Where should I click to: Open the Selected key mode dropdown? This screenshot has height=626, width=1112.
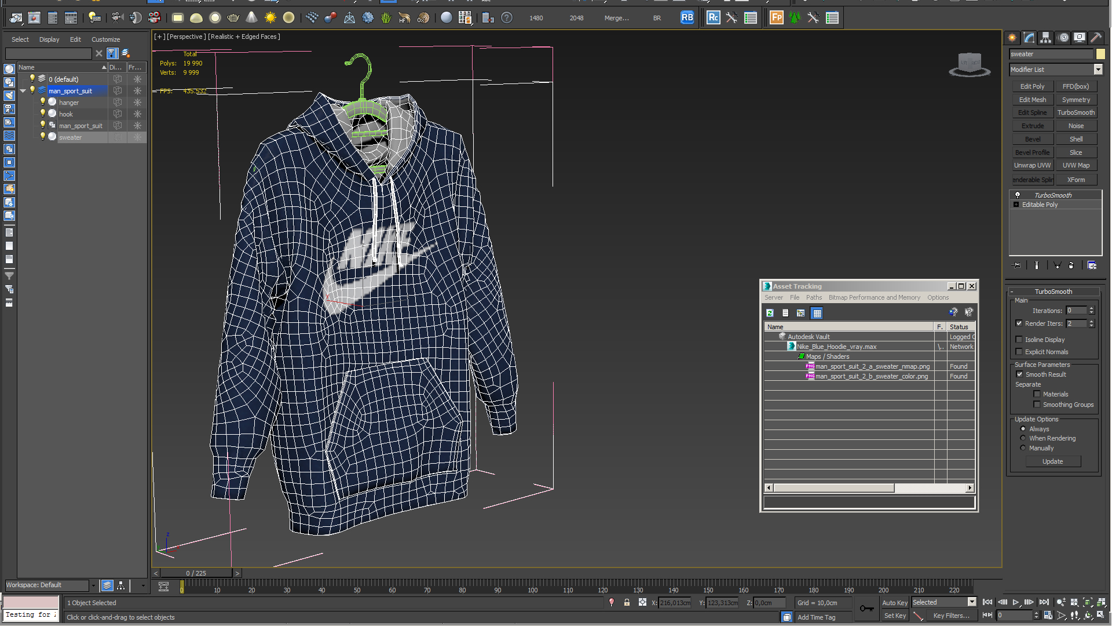coord(972,603)
